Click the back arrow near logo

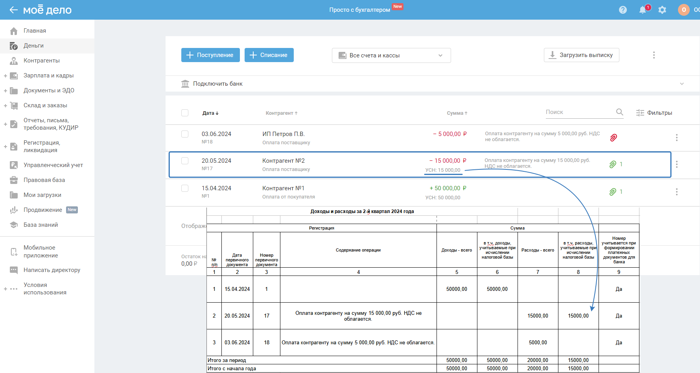14,10
